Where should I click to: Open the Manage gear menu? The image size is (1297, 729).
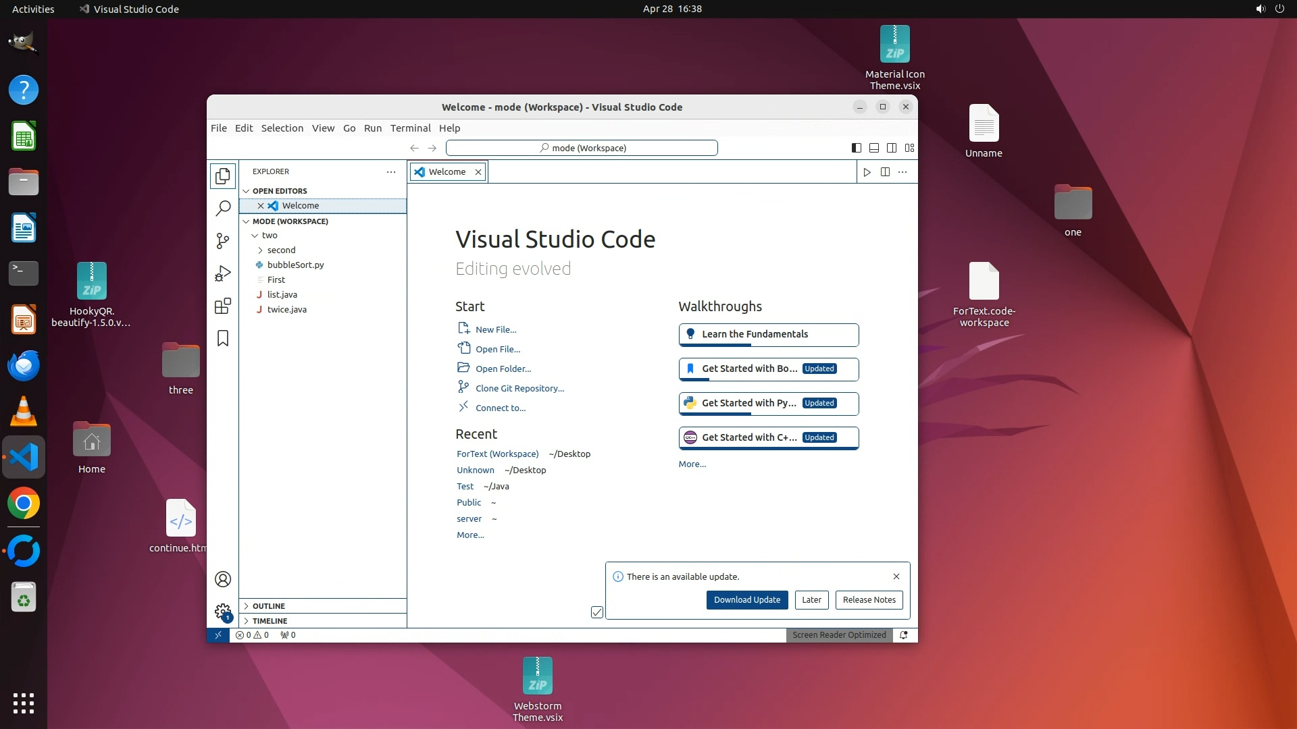click(223, 612)
